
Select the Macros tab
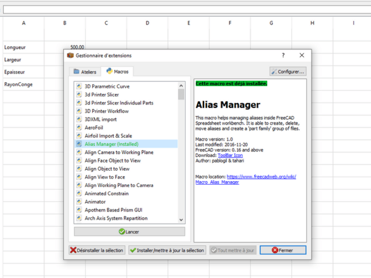117,72
